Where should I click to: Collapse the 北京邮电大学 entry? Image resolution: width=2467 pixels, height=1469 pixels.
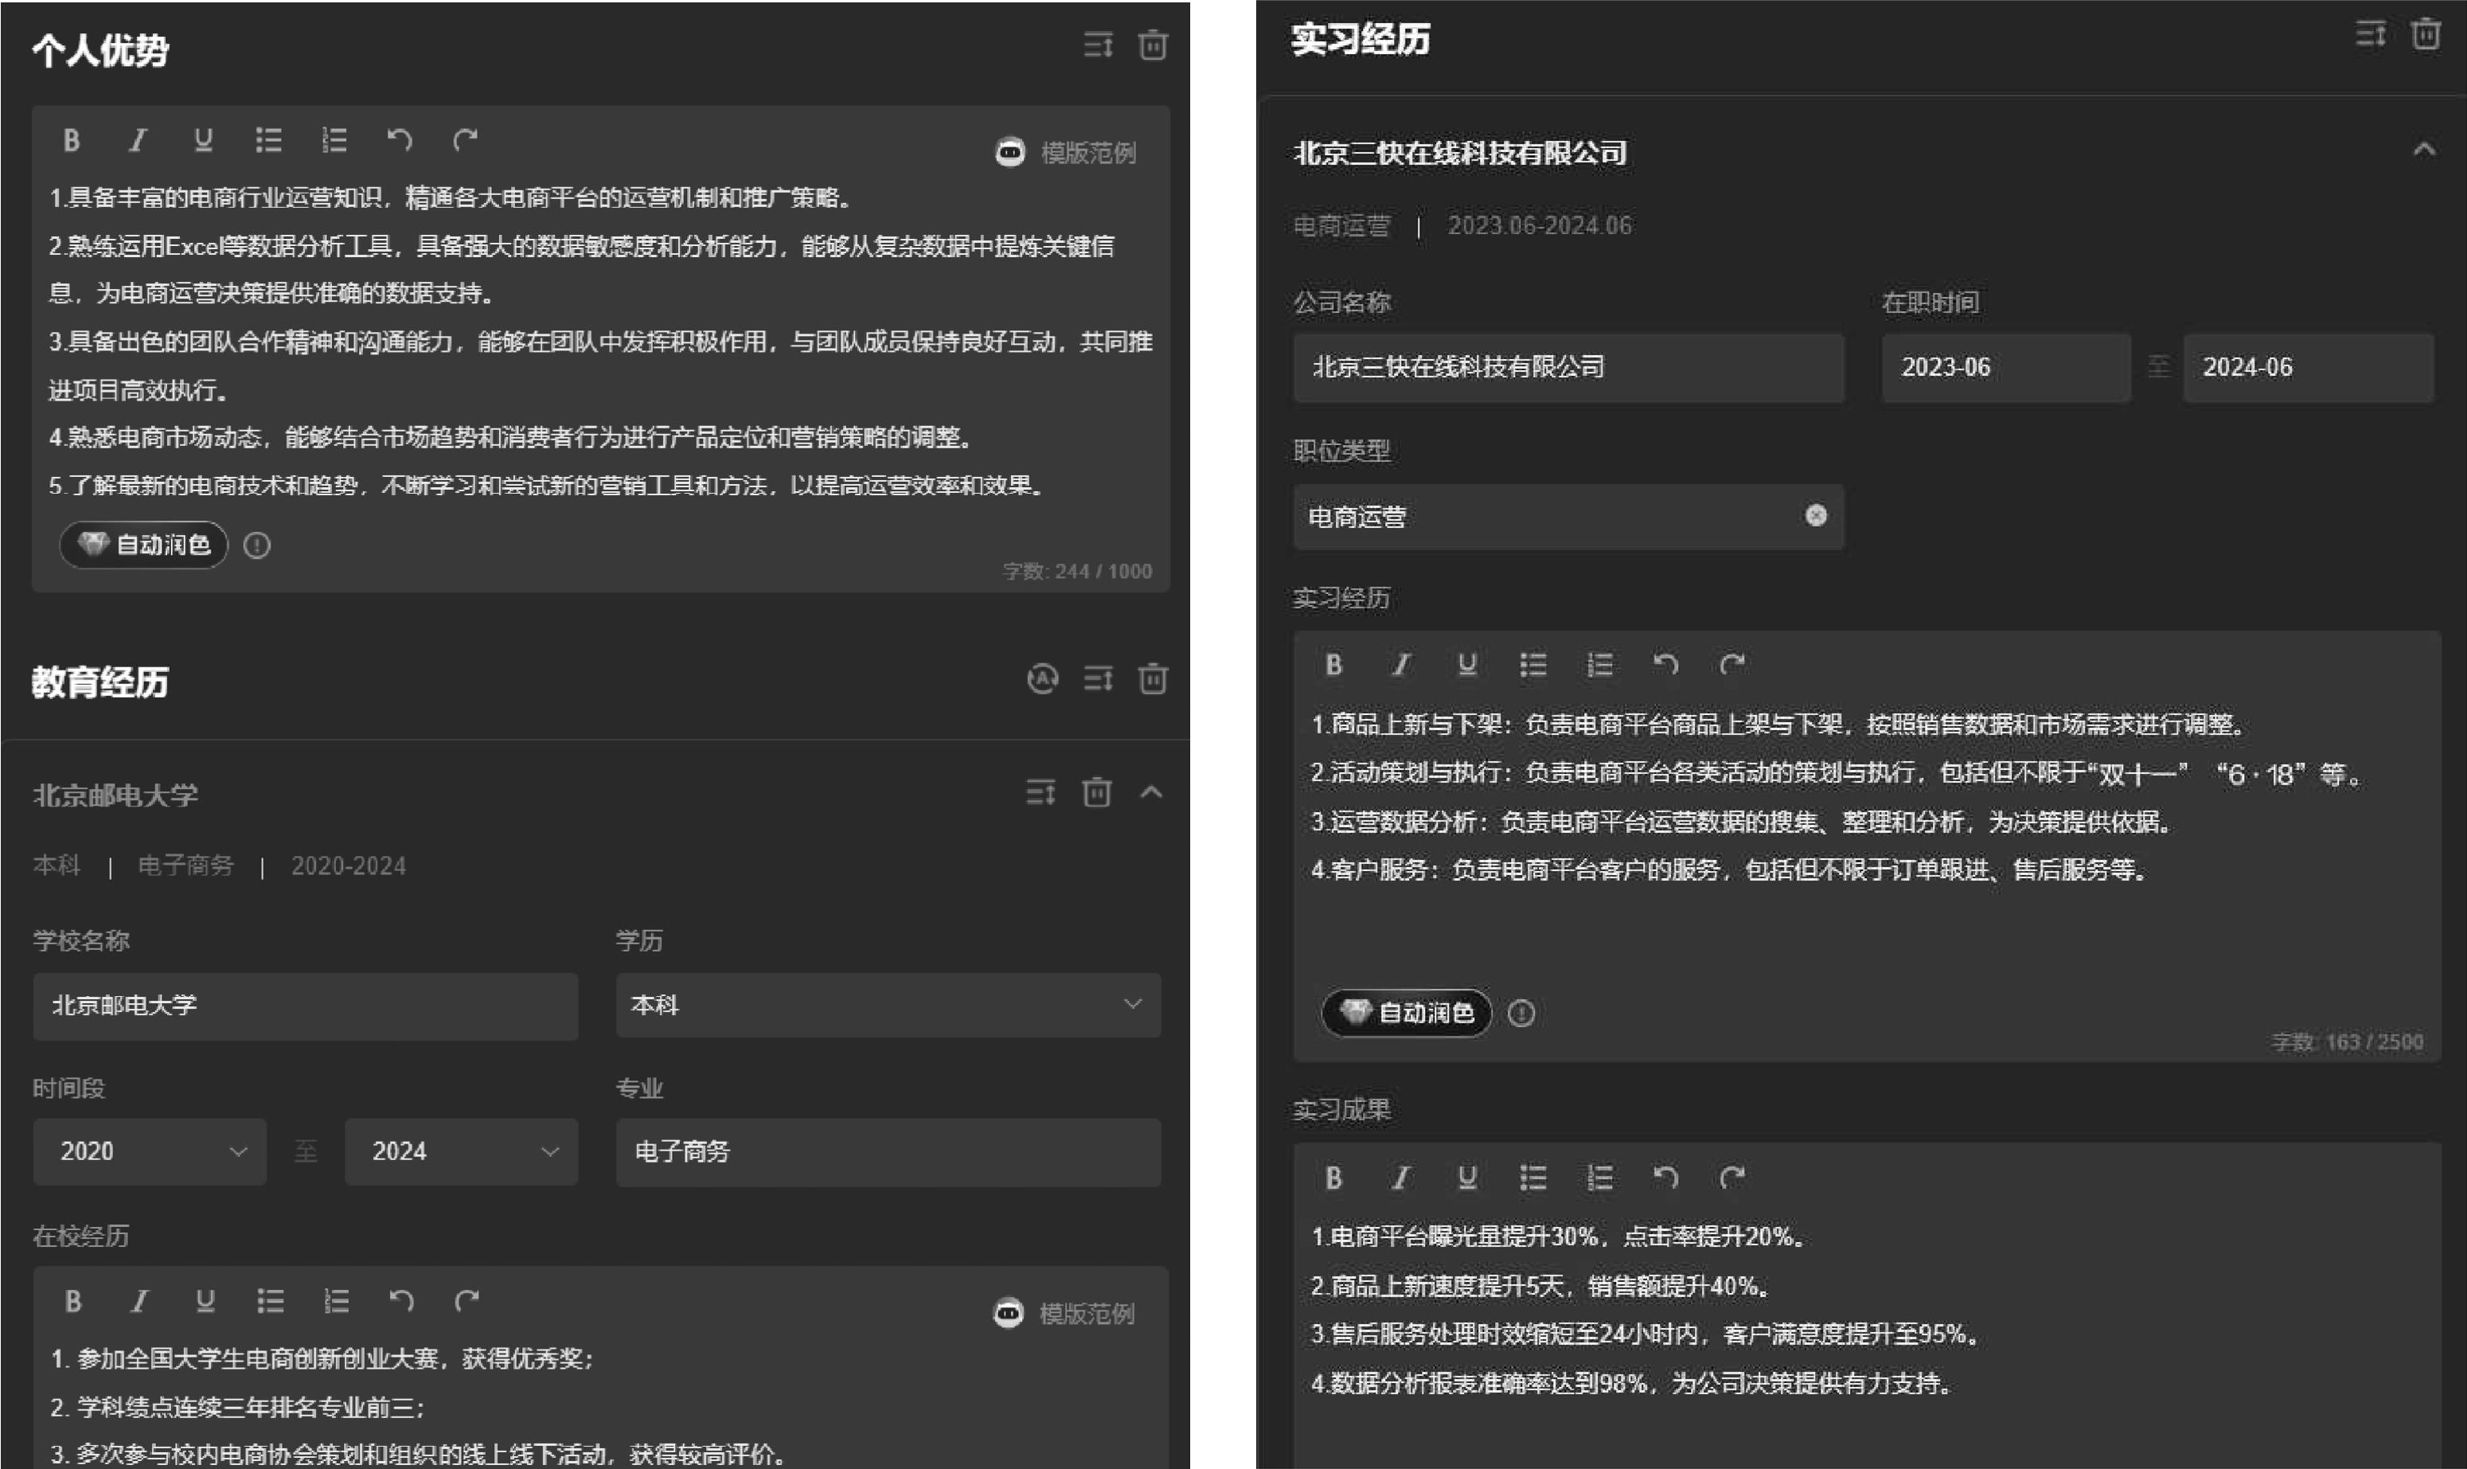coord(1151,792)
